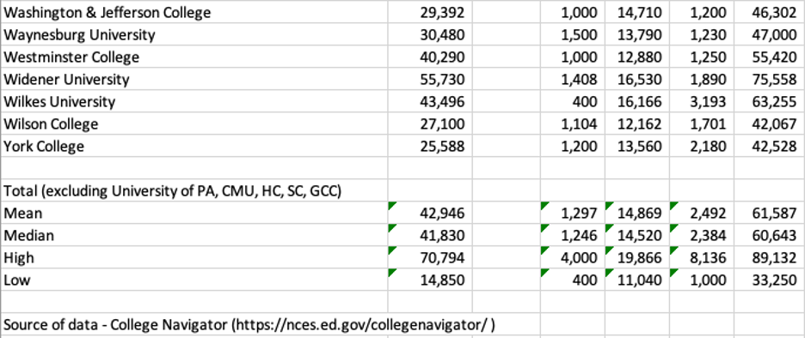The width and height of the screenshot is (805, 338).
Task: Click the Mean total 61,587
Action: click(x=769, y=213)
